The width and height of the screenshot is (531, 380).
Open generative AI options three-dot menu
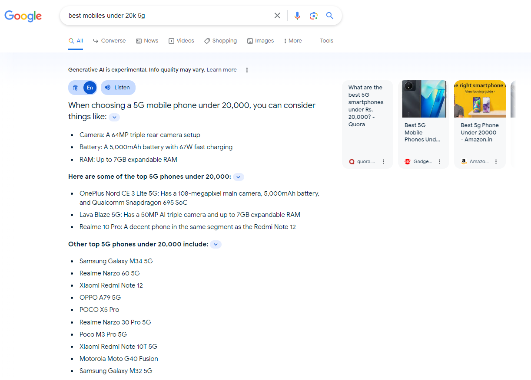(247, 70)
